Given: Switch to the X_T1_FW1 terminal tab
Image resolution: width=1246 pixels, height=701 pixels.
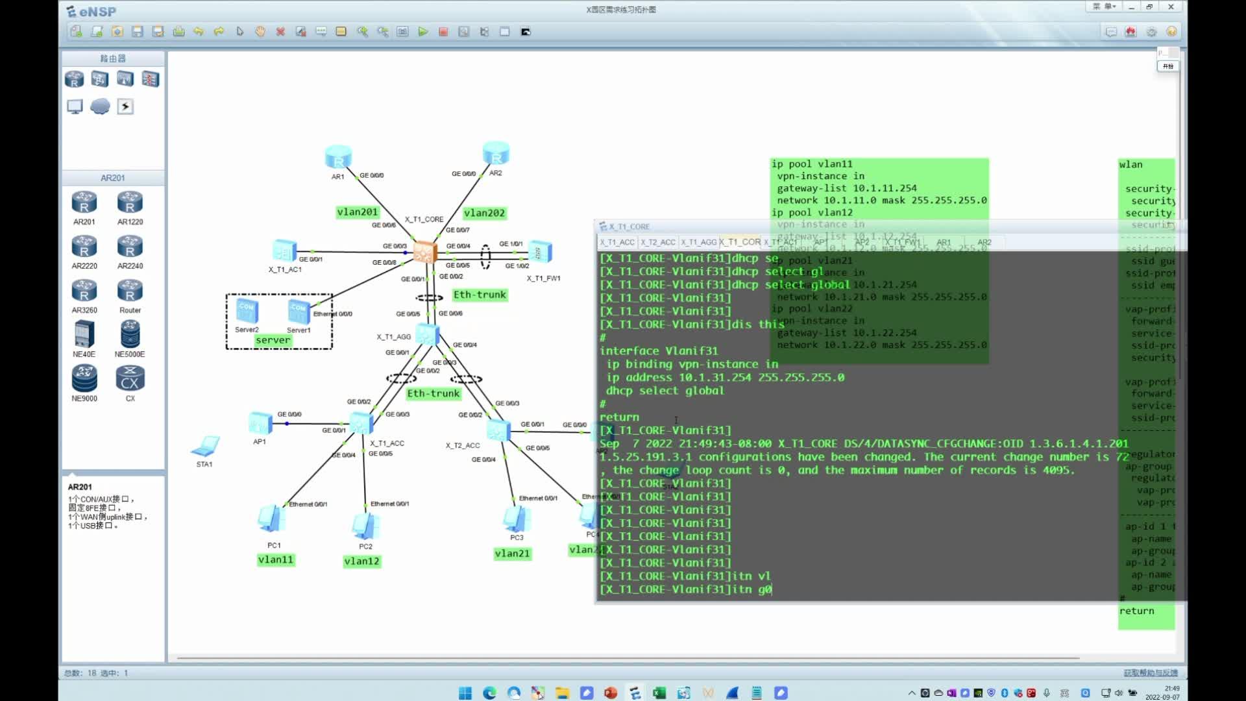Looking at the screenshot, I should point(903,242).
